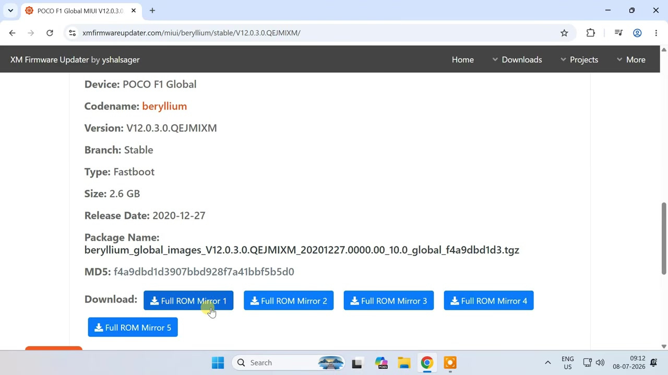Click the taskbar Search box

(x=289, y=362)
